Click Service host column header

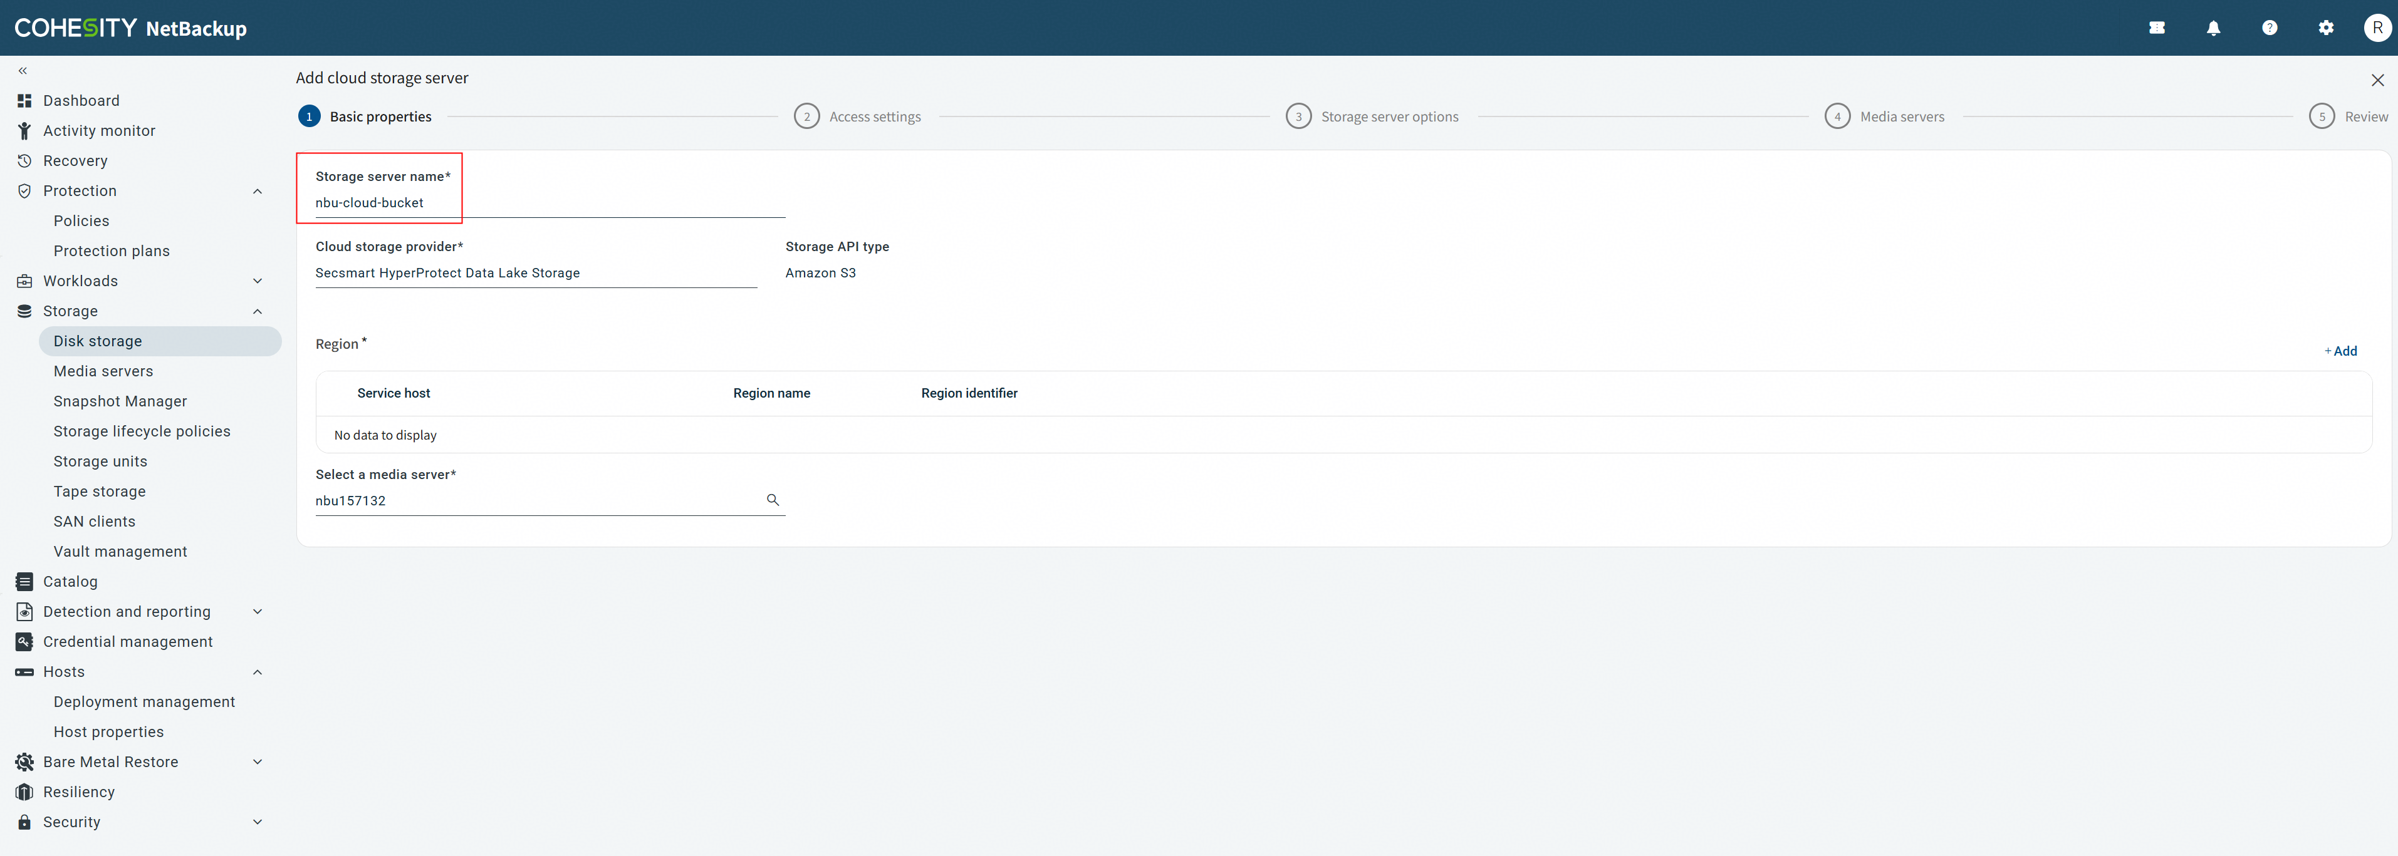click(x=394, y=394)
